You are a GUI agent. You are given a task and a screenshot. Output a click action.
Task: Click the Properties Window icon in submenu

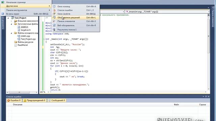coord(54,14)
